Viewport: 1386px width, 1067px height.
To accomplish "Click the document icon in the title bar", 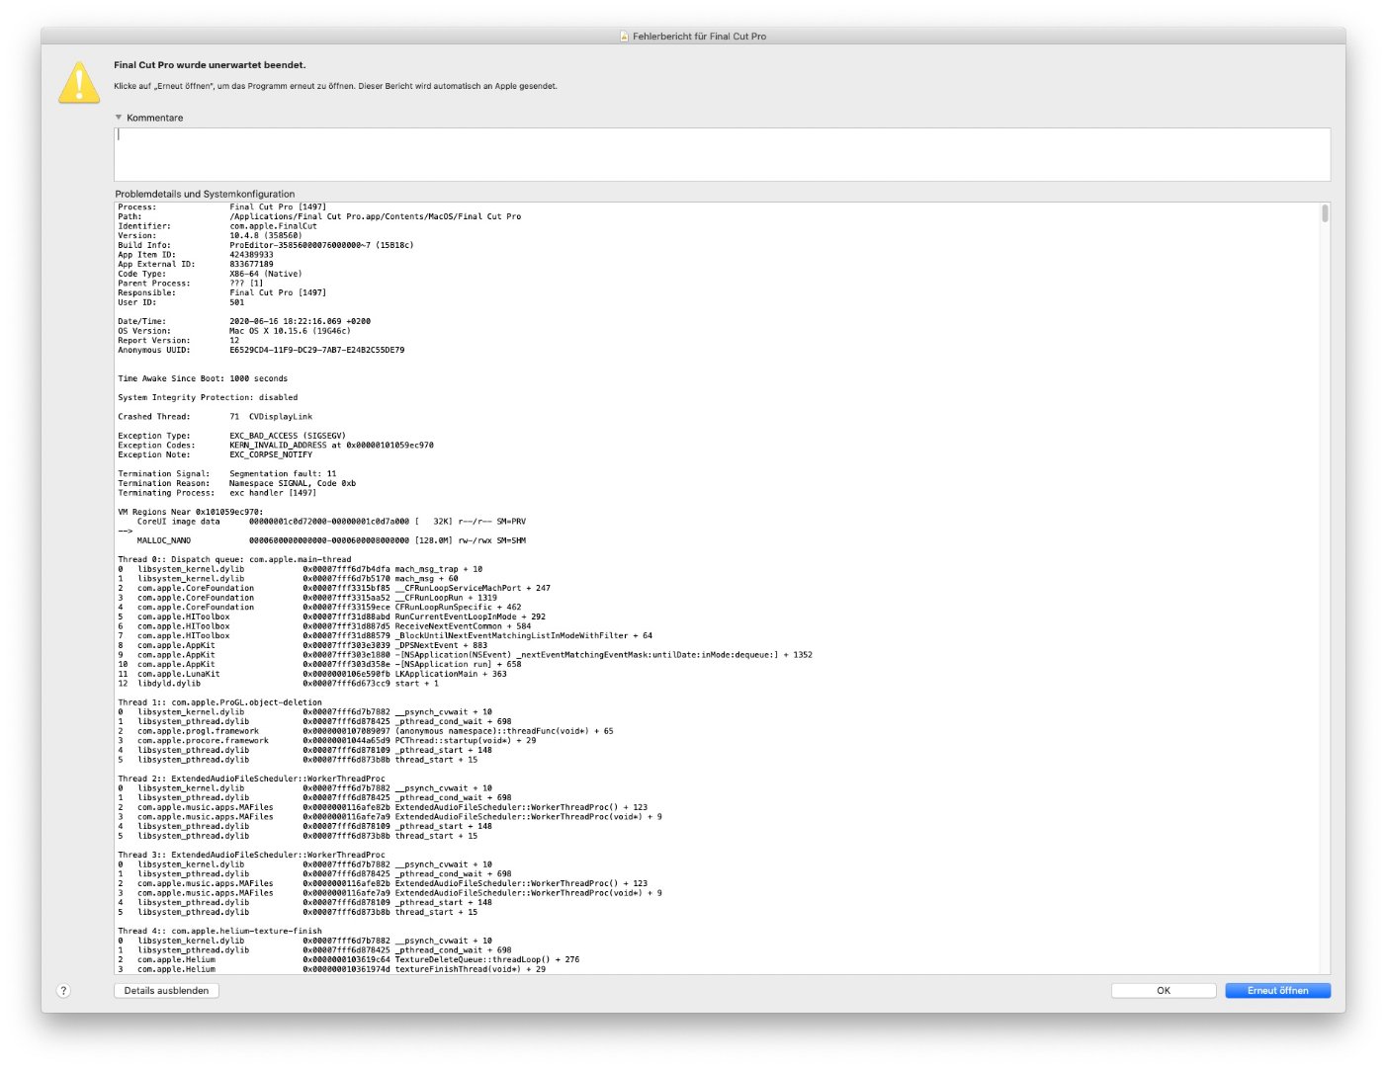I will pos(624,37).
